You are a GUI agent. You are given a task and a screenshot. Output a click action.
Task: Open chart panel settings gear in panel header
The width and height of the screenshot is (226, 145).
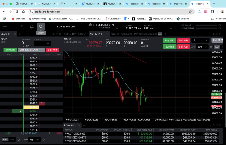(x=214, y=34)
